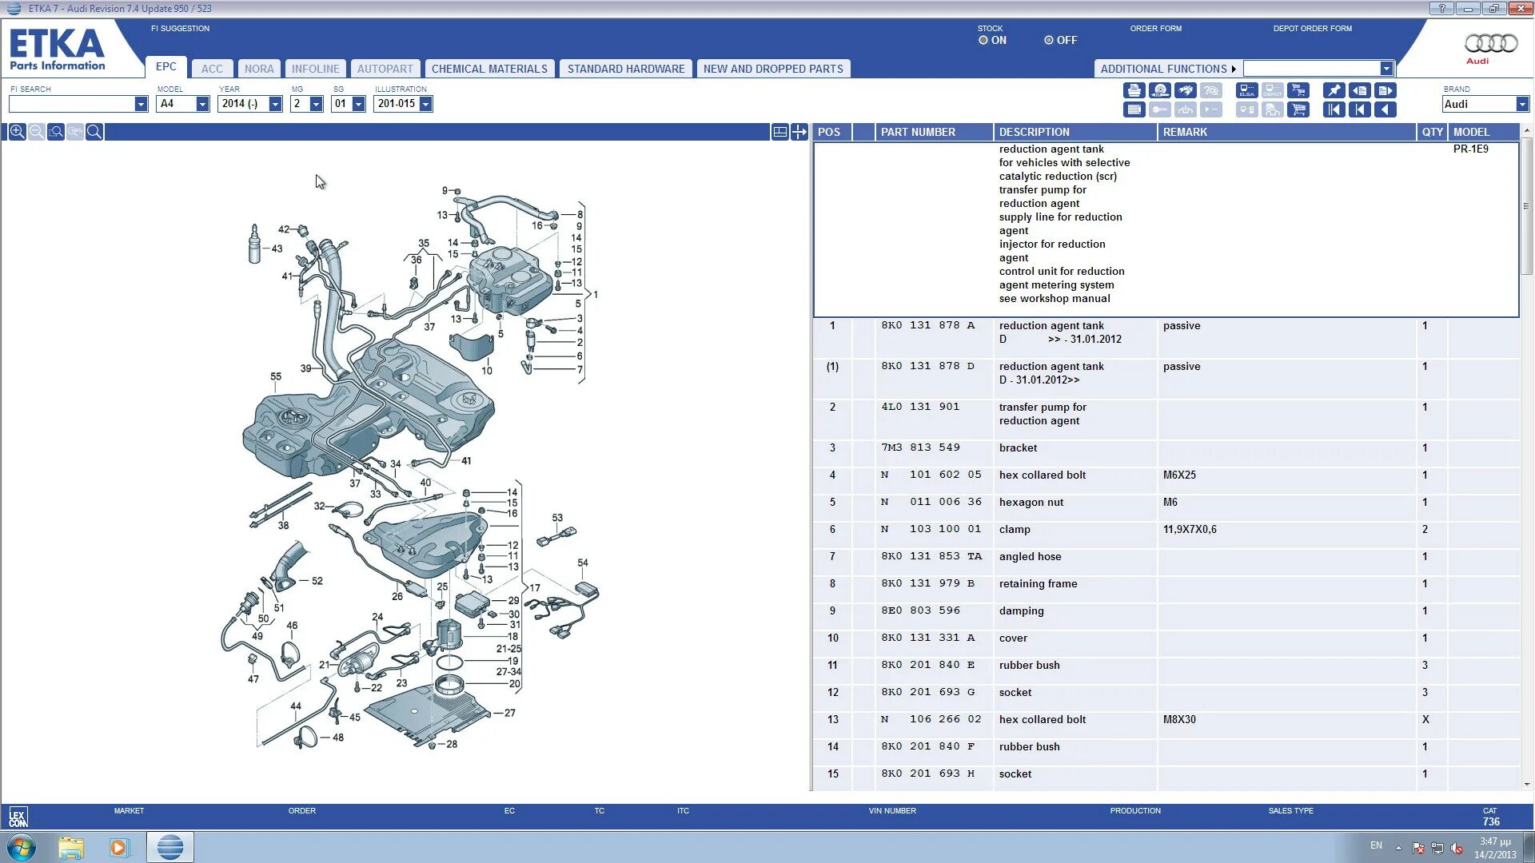Set stock radio button to OFF

pos(1049,40)
